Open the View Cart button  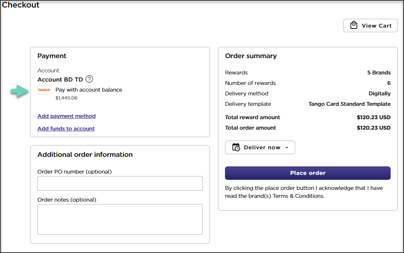pos(370,26)
